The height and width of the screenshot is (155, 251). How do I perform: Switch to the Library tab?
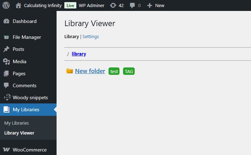(71, 37)
